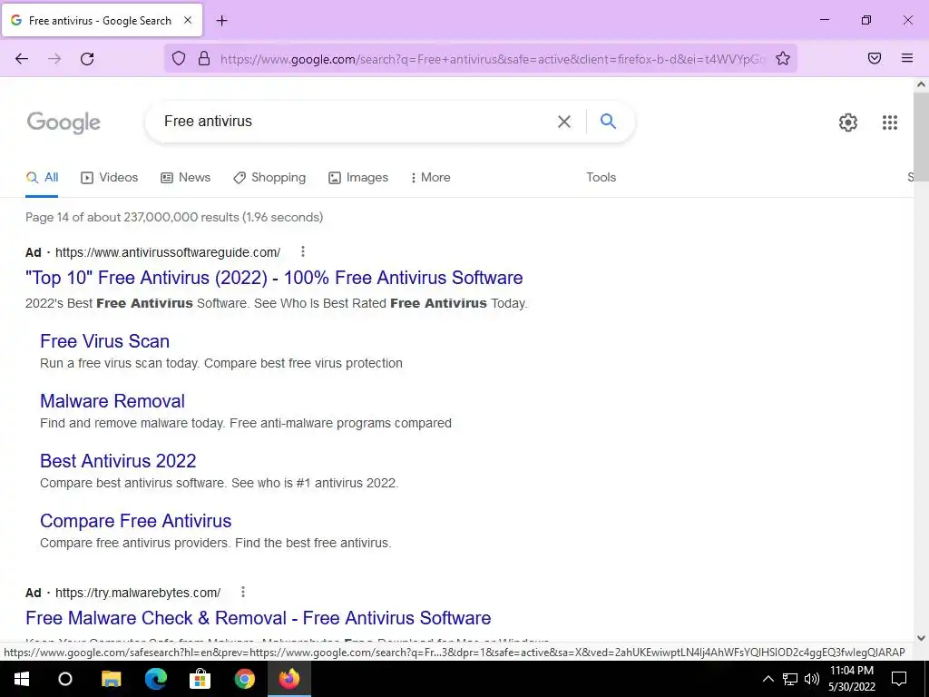Save page to Pocket

(875, 58)
